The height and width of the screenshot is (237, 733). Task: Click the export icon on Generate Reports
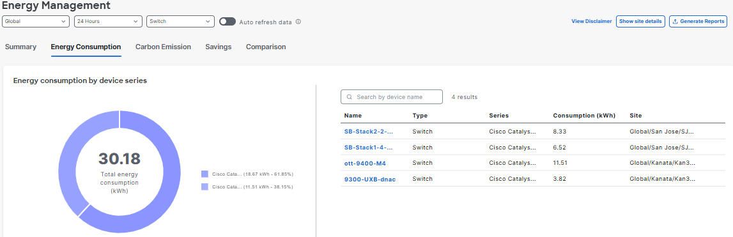675,22
